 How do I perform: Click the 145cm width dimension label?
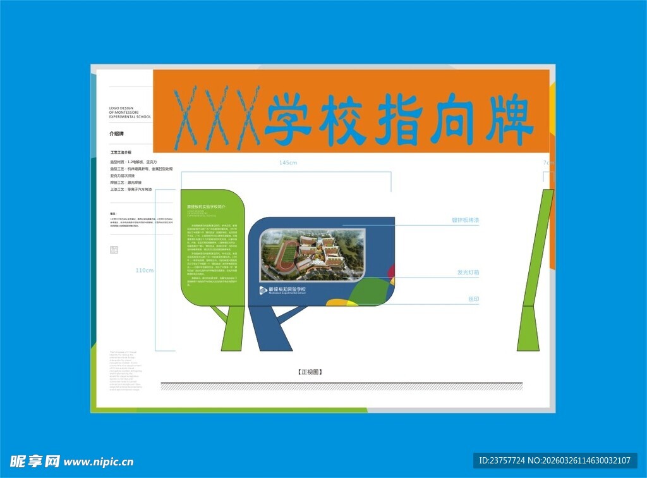coord(288,163)
